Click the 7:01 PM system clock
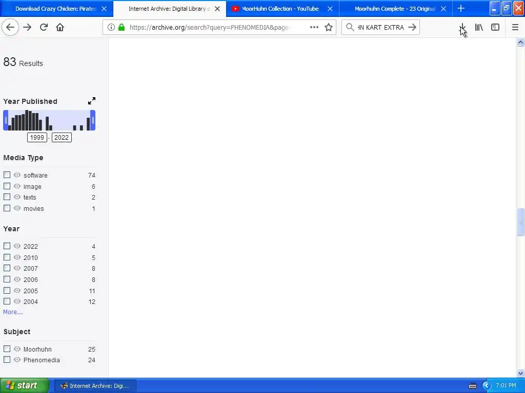 pos(506,386)
